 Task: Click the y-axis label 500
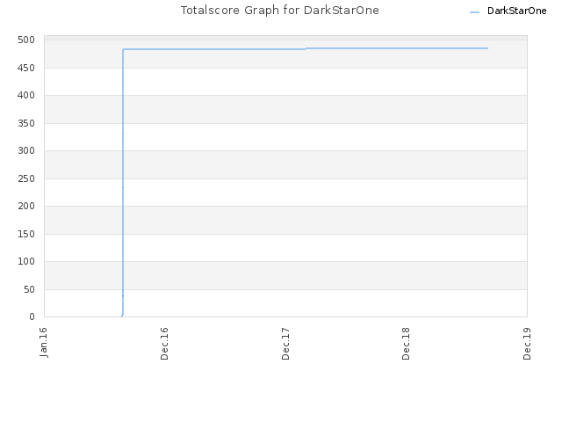26,40
